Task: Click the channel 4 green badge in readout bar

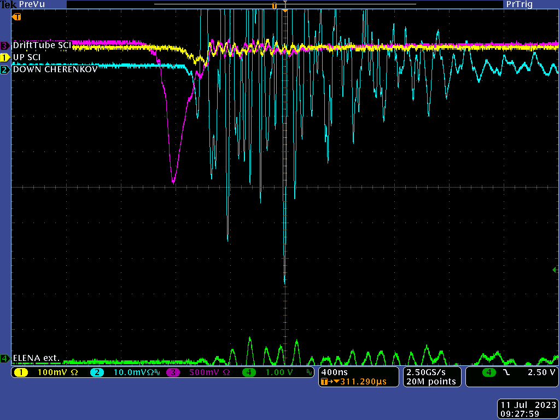Action: click(x=249, y=372)
